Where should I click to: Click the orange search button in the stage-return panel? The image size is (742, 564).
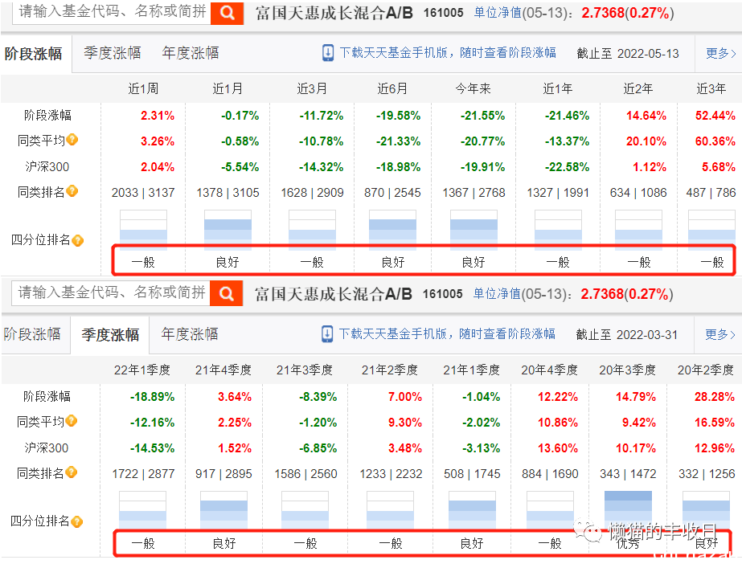coord(228,12)
